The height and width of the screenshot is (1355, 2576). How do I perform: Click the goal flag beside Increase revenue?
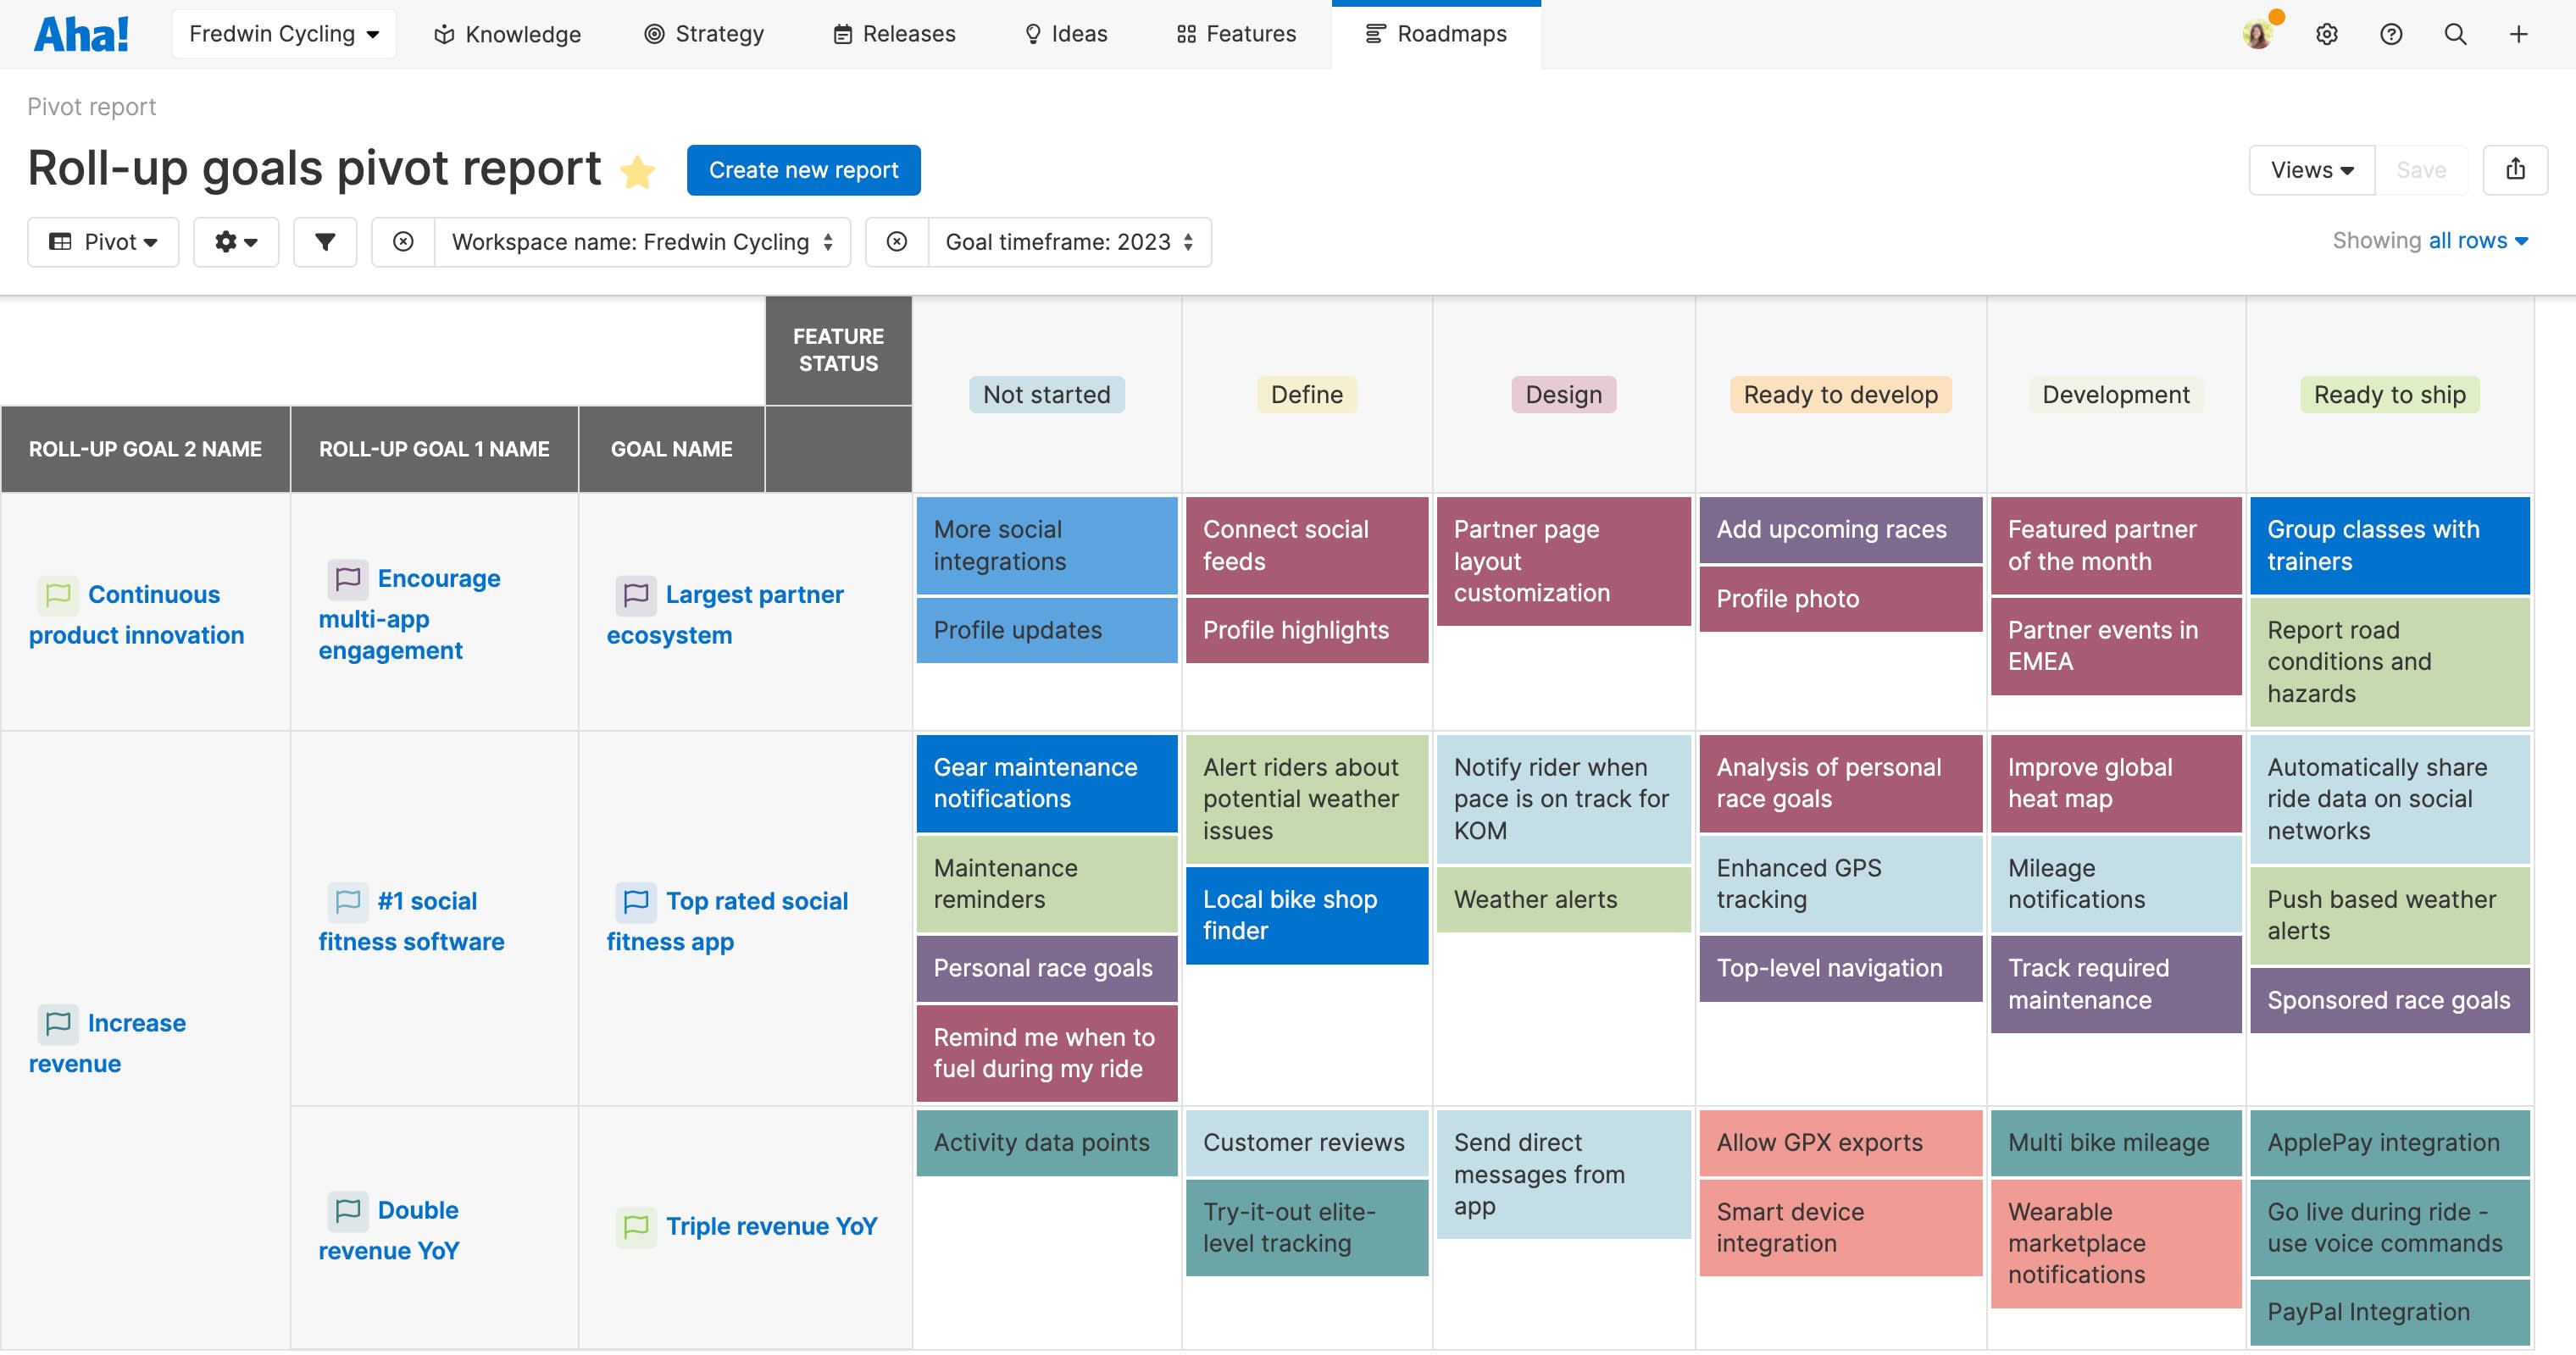[58, 1023]
